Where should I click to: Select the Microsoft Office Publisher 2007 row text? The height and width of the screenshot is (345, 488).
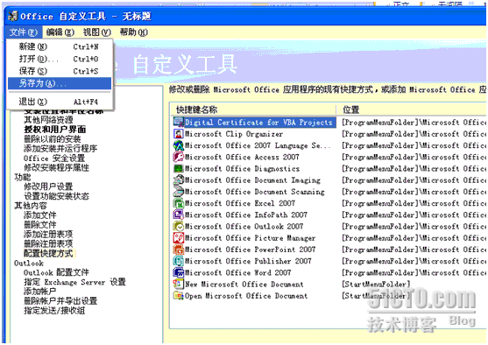point(248,261)
